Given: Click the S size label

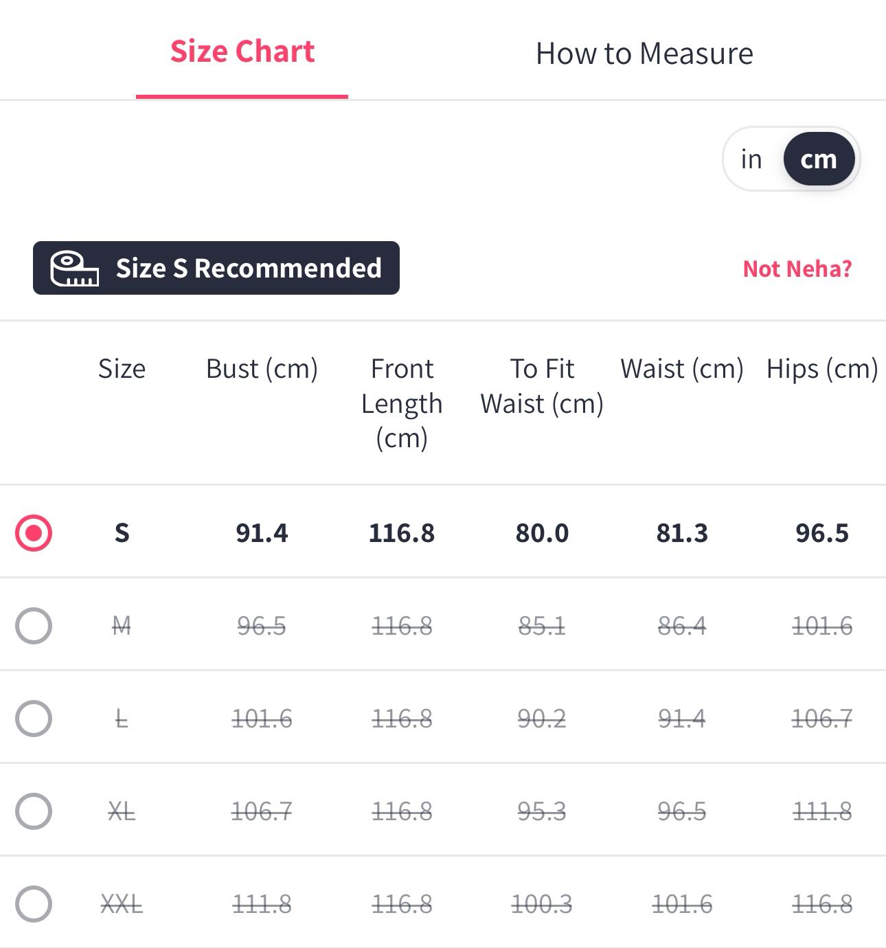Looking at the screenshot, I should (x=122, y=533).
